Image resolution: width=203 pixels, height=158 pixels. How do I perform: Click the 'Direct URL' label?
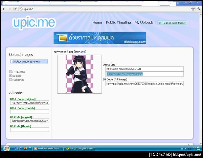(x=109, y=65)
